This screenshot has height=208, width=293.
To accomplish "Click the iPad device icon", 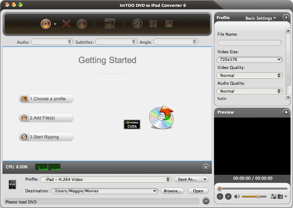I will 12,185.
